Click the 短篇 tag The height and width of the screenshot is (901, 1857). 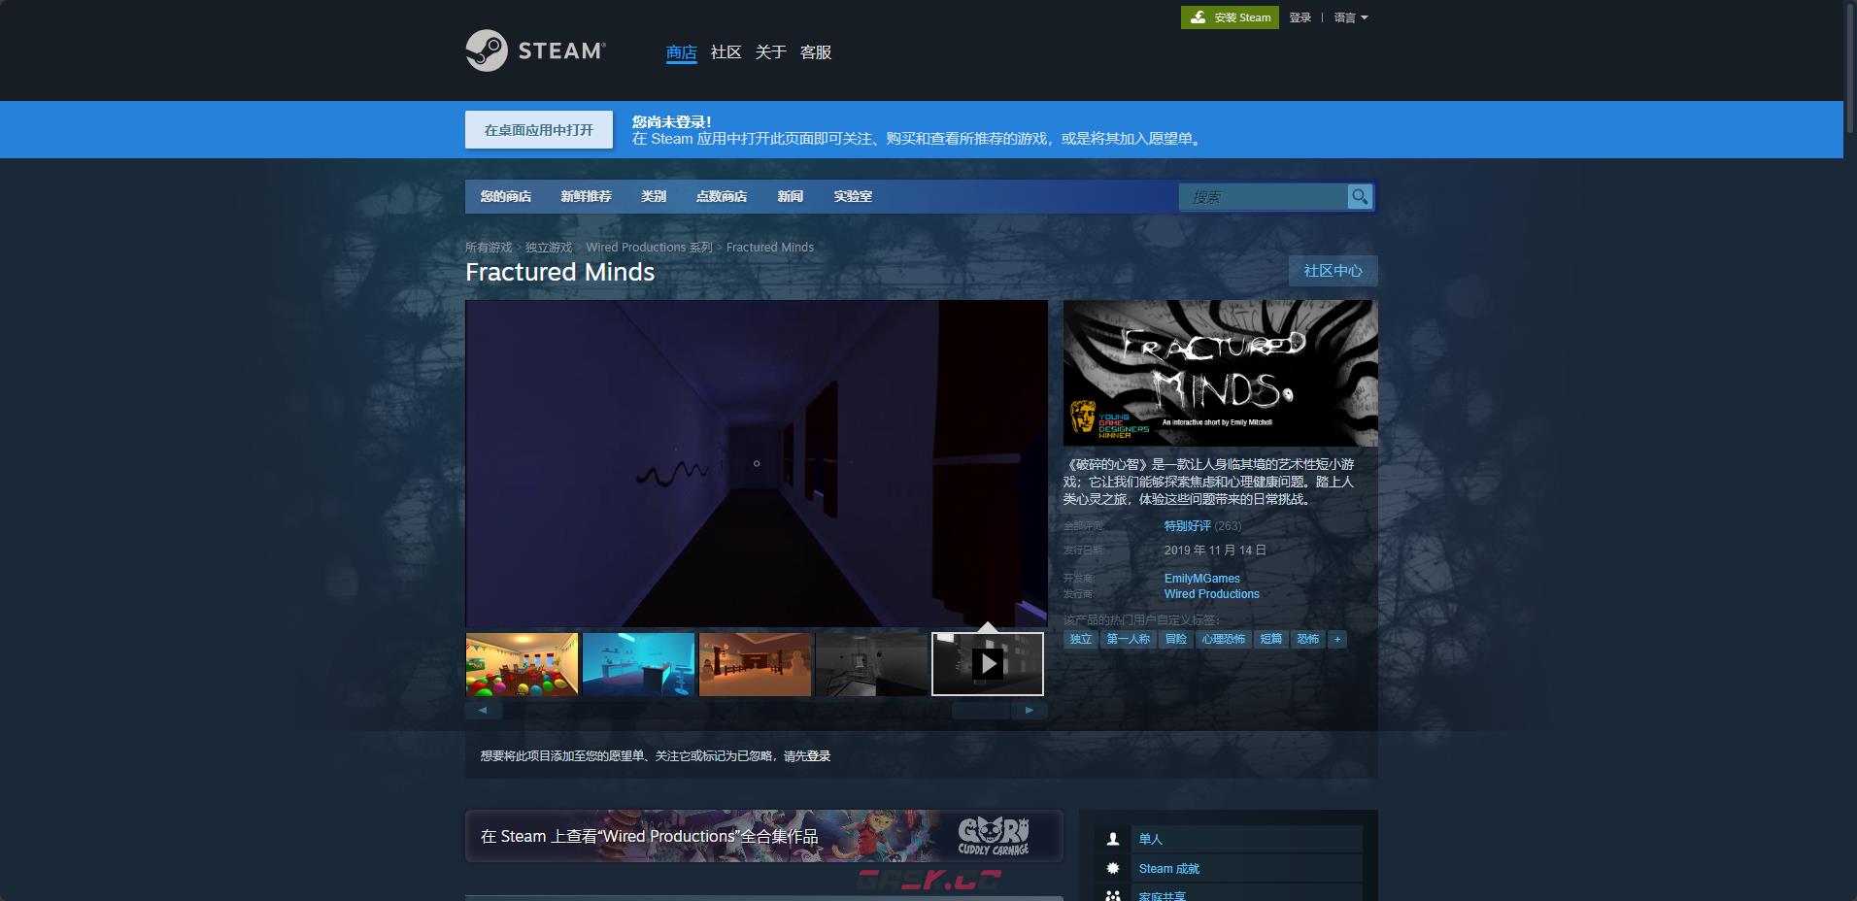click(x=1271, y=639)
